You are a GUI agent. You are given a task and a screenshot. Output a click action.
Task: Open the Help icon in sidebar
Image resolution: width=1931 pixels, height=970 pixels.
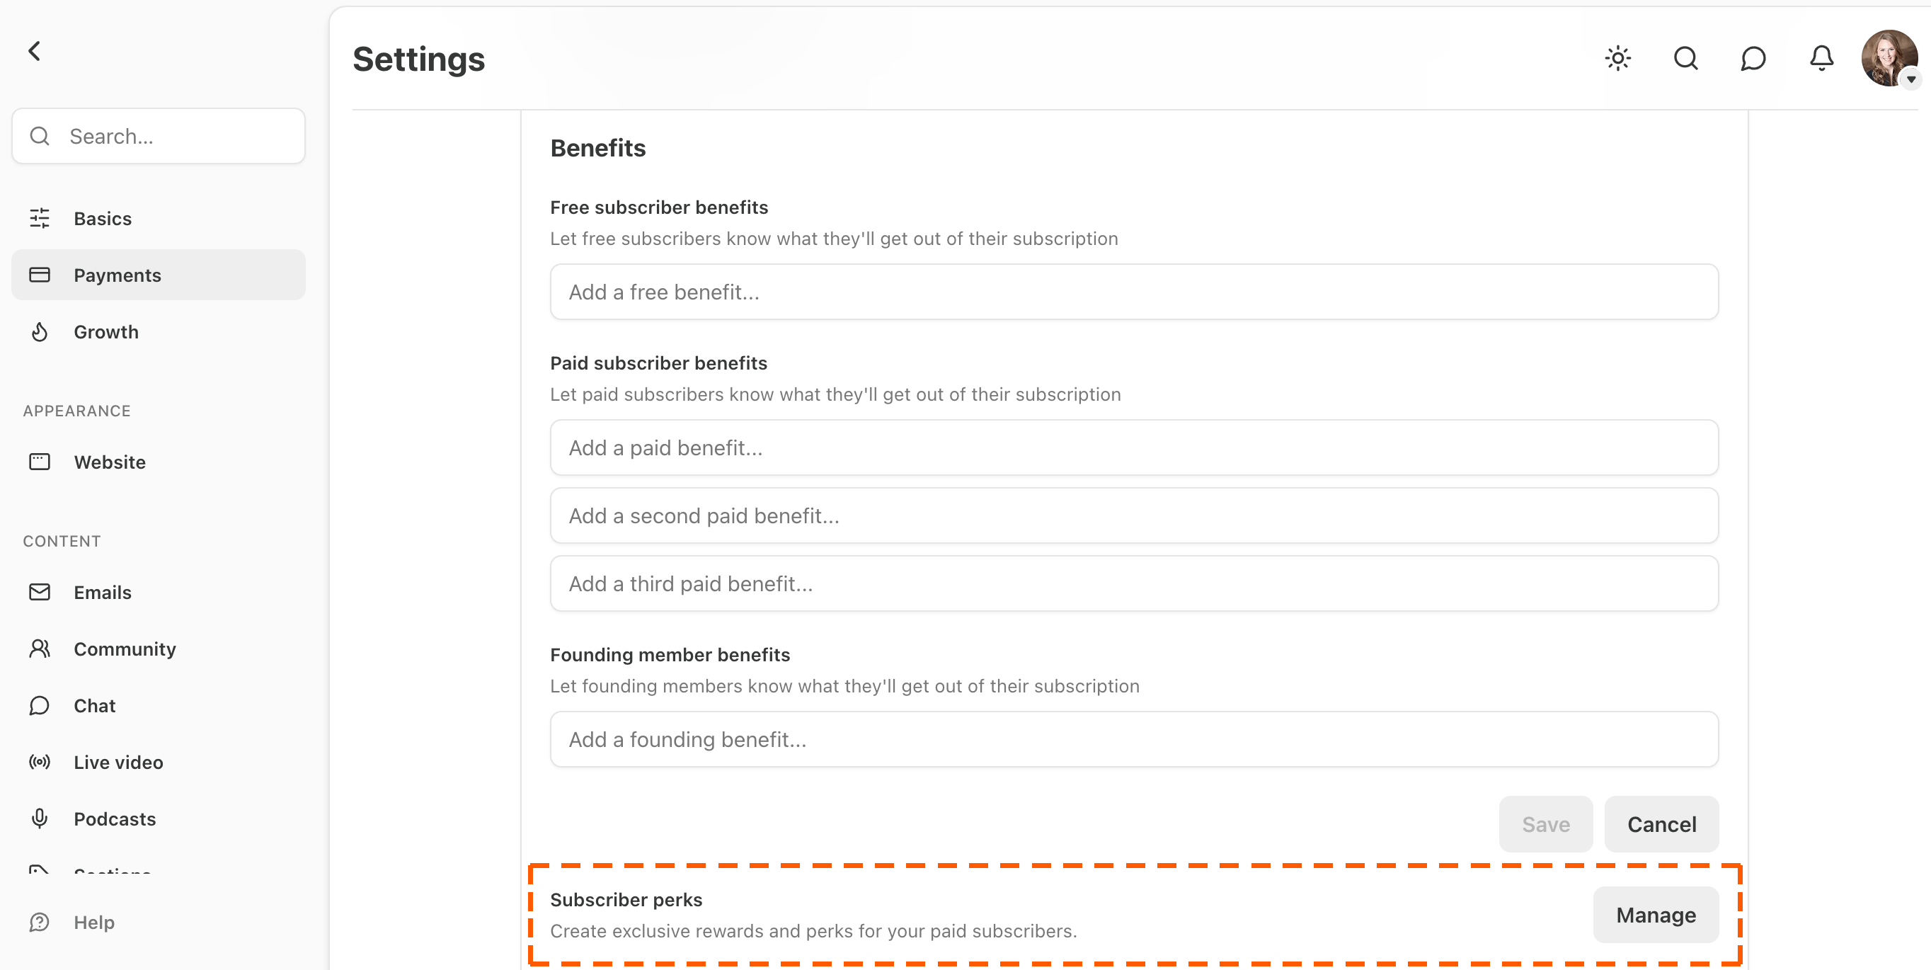click(39, 922)
